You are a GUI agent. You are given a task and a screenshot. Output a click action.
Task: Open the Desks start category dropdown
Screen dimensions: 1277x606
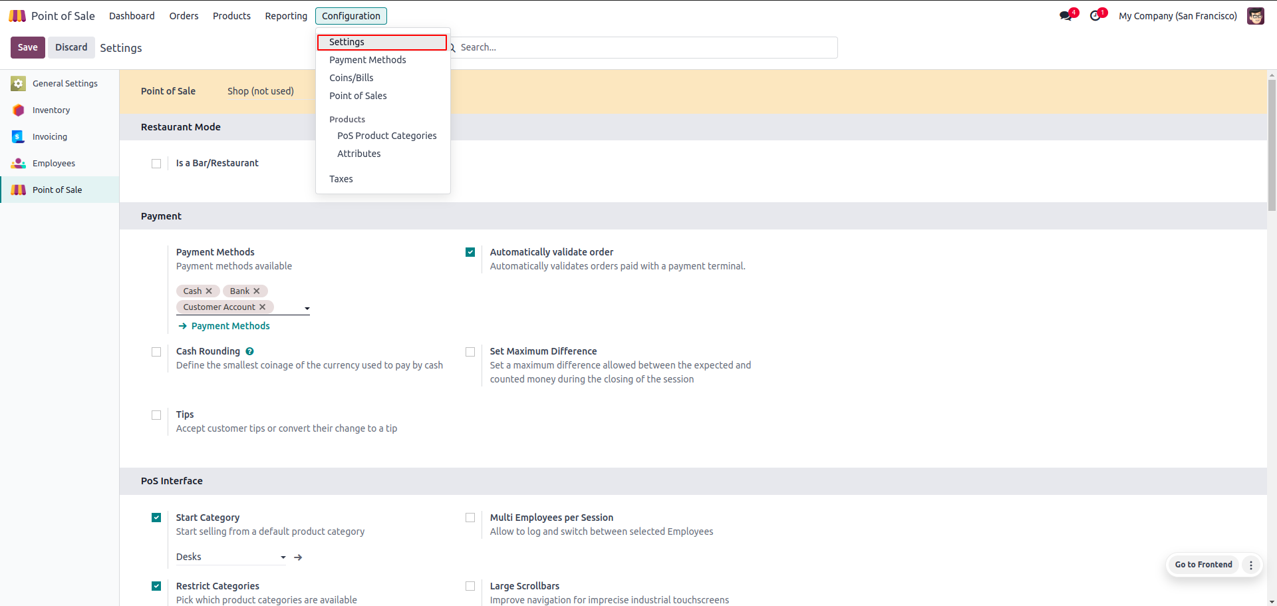pos(283,557)
